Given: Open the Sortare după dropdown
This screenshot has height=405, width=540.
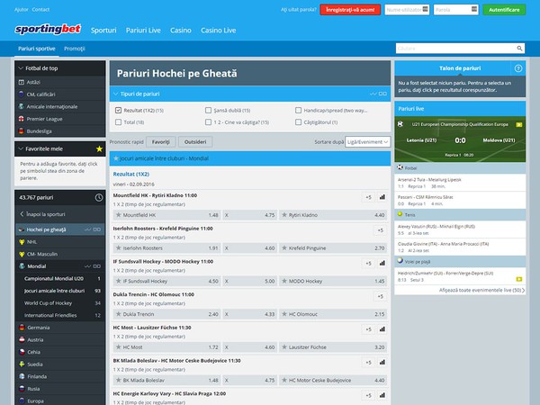Looking at the screenshot, I should (367, 141).
